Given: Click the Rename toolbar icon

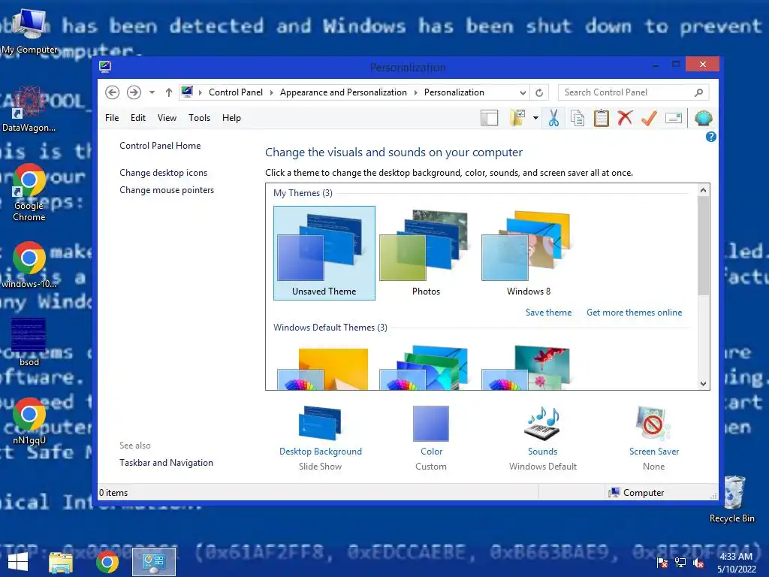Looking at the screenshot, I should (674, 118).
